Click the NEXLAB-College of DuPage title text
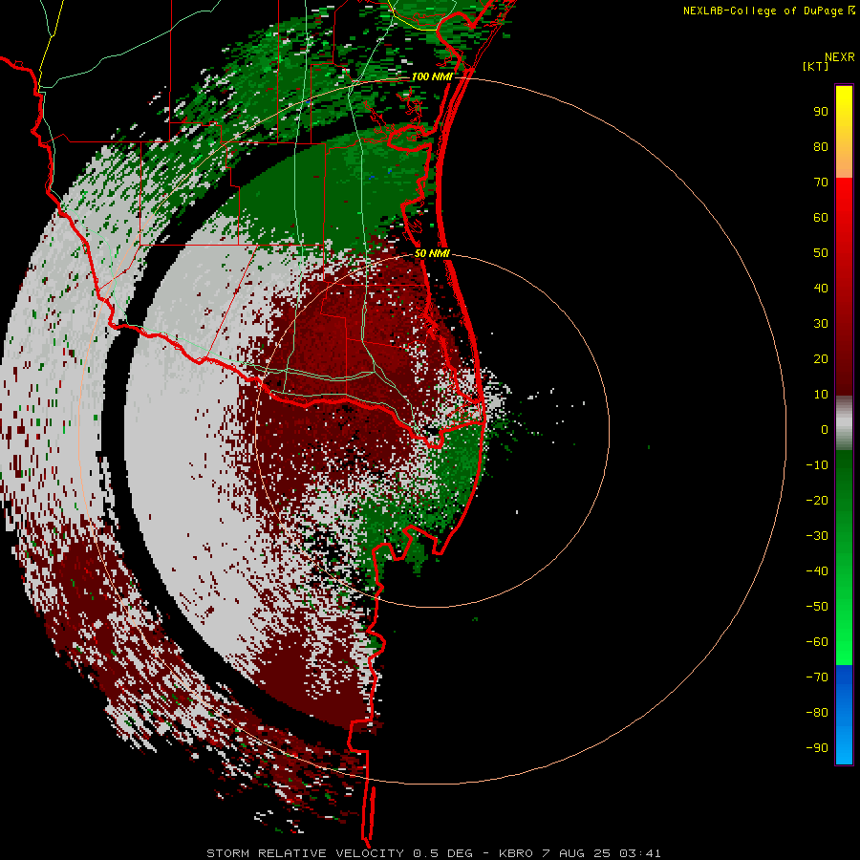 click(768, 11)
